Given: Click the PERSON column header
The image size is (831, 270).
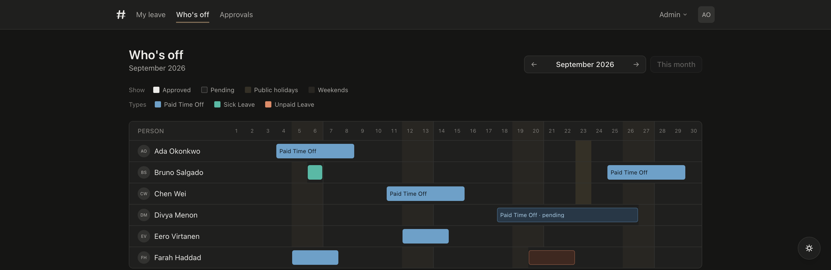Looking at the screenshot, I should click(151, 131).
